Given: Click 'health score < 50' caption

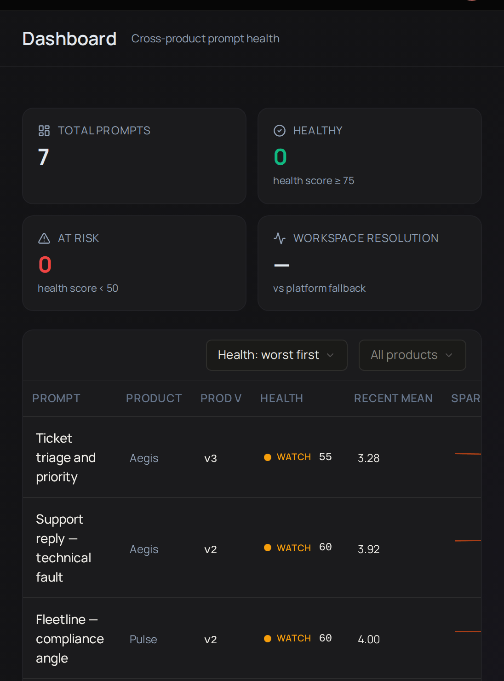Looking at the screenshot, I should pos(78,289).
